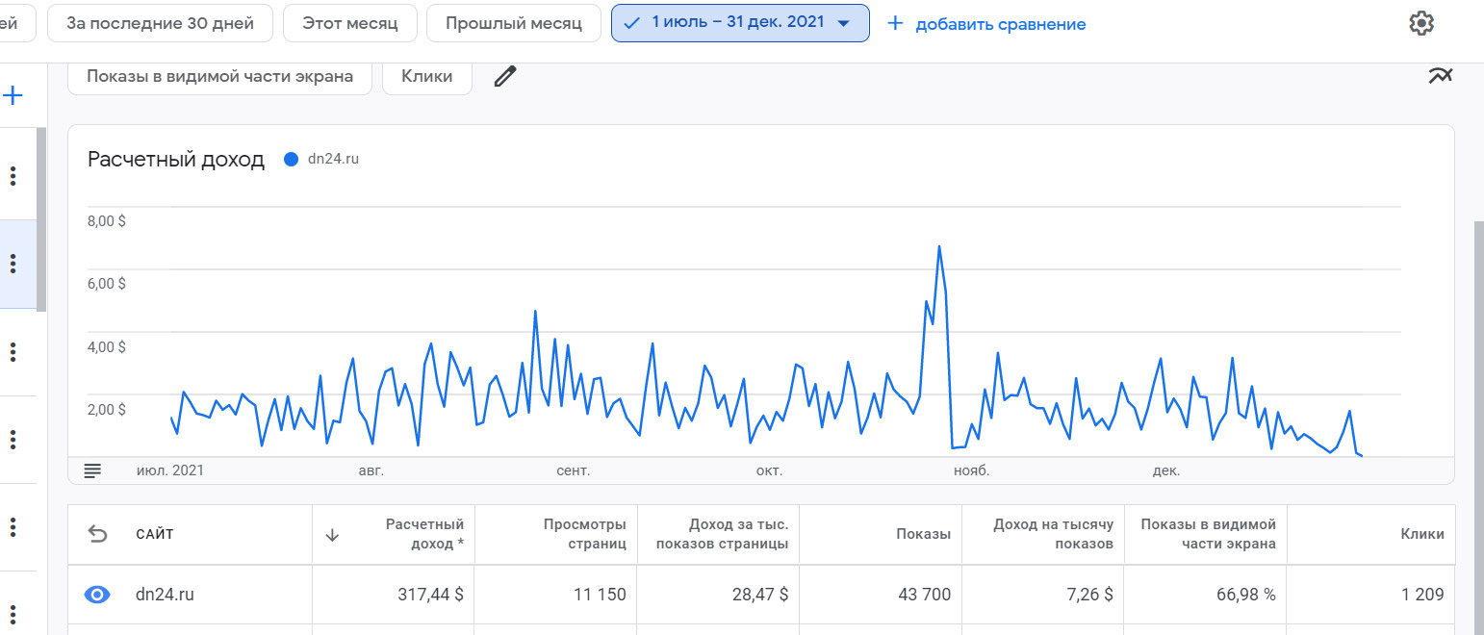Click the pencil edit metrics icon
Screen dimensions: 1484x635
coord(505,77)
